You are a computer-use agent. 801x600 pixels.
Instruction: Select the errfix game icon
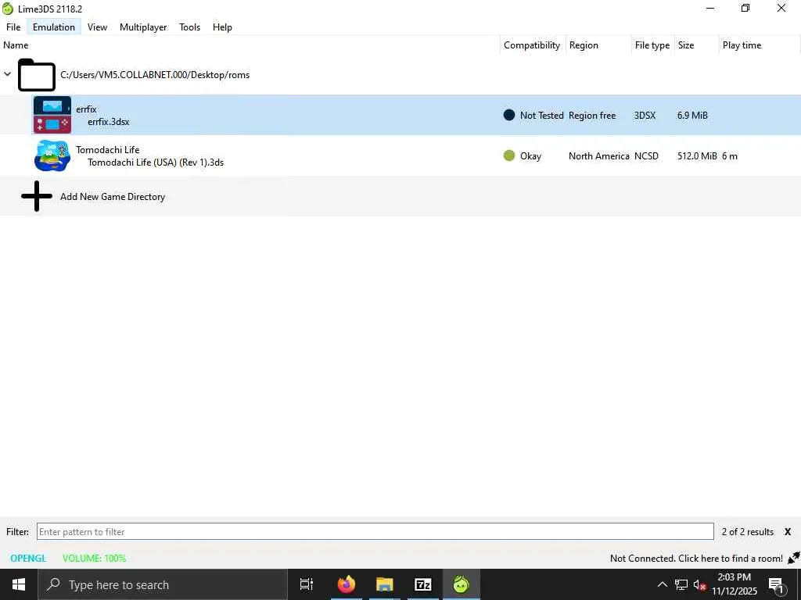click(x=52, y=115)
